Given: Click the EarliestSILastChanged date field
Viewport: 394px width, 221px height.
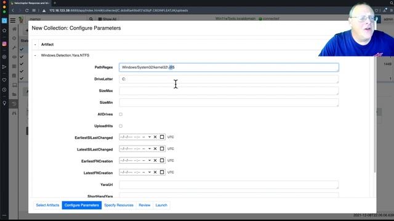Looking at the screenshot, I should point(142,137).
